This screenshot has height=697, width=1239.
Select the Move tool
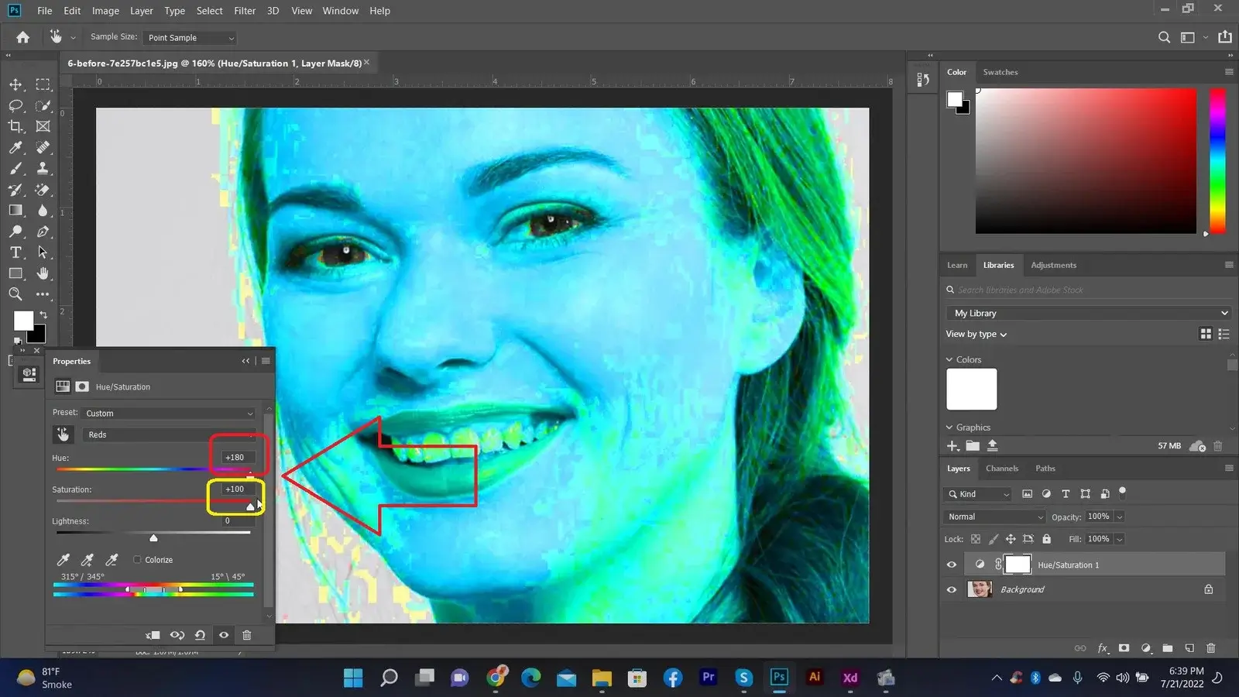click(15, 84)
